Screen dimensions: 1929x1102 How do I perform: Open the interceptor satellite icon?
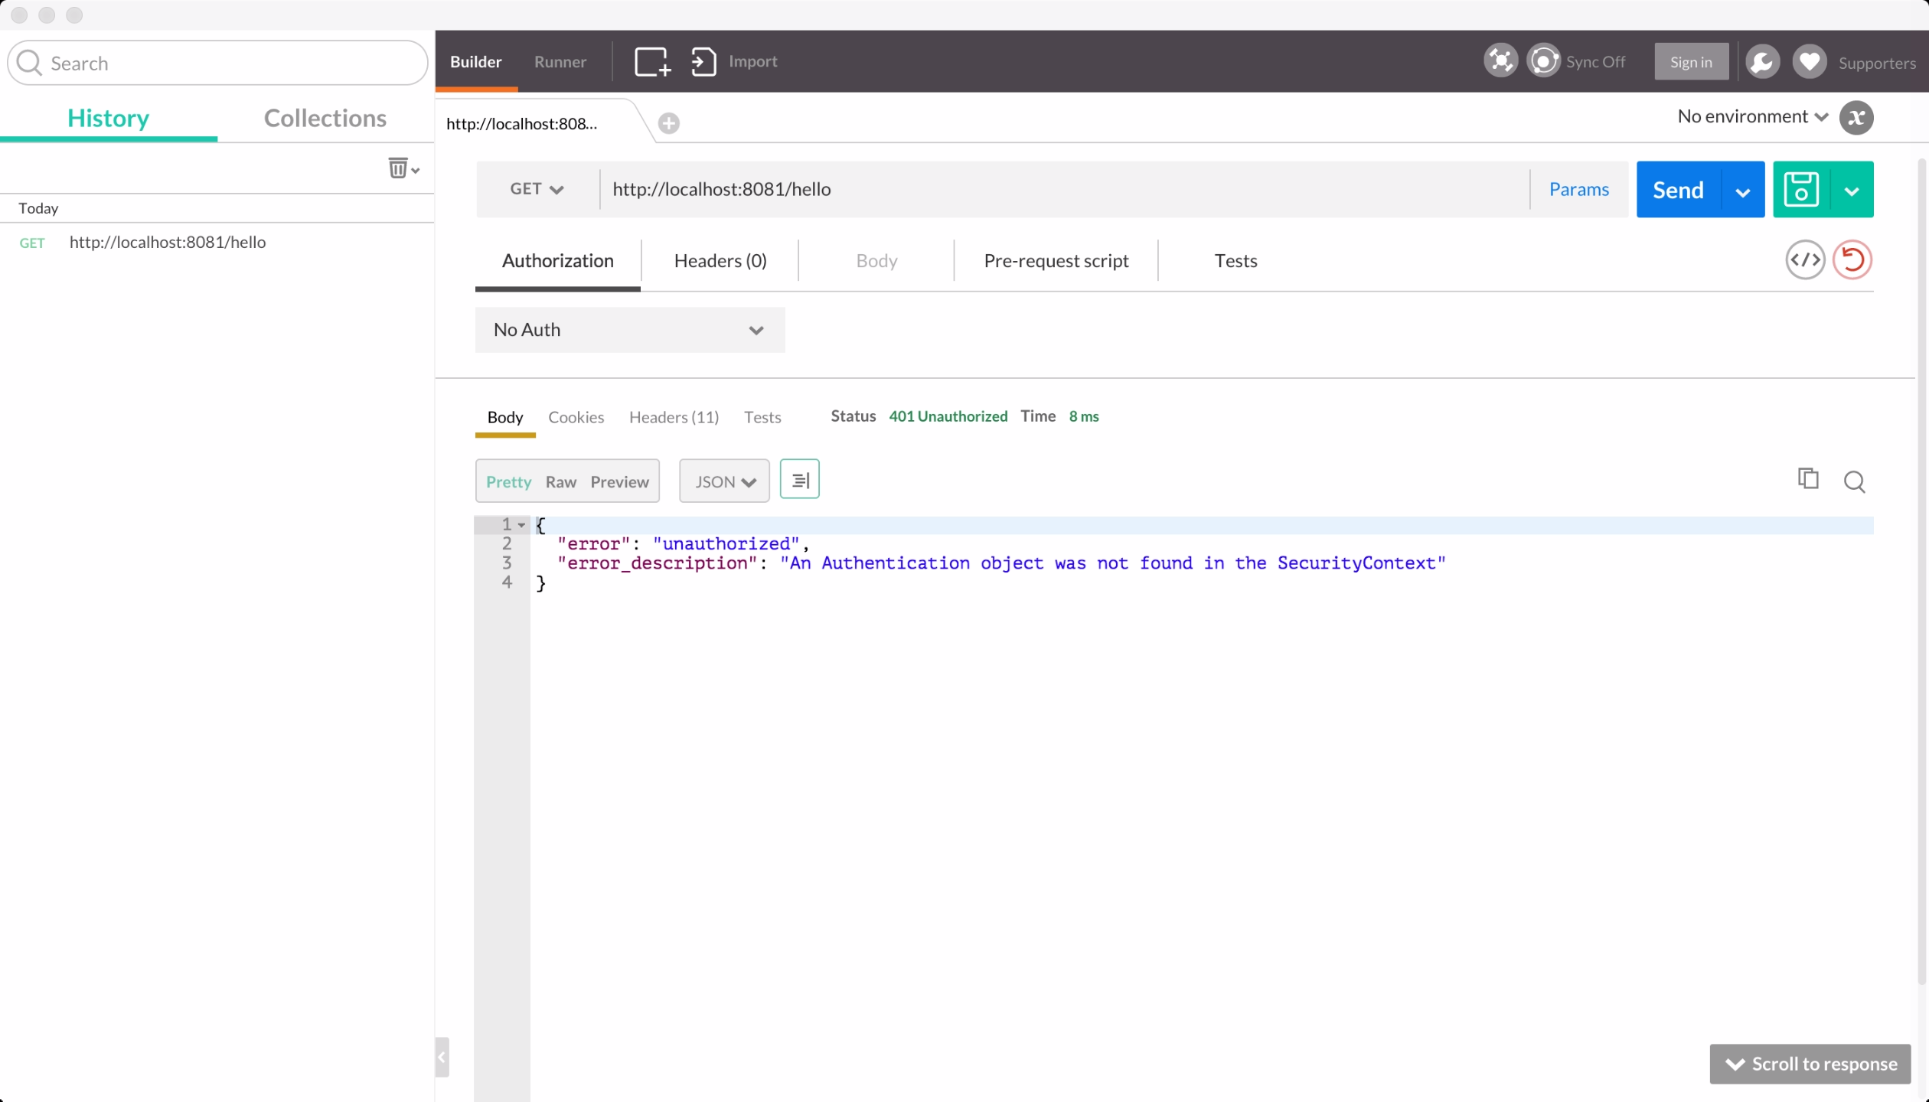(1500, 61)
